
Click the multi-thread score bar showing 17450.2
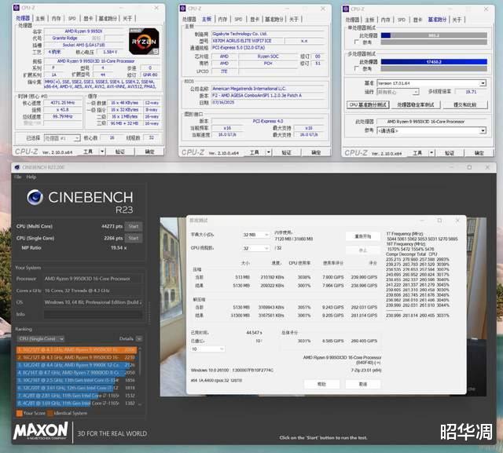pos(434,62)
